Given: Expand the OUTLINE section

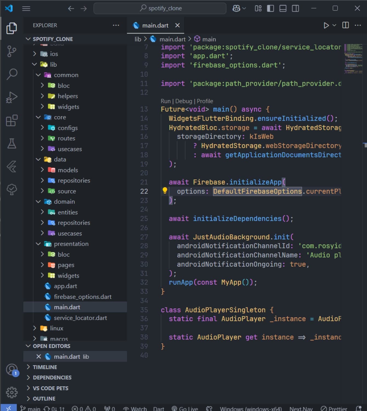Looking at the screenshot, I should [75, 398].
